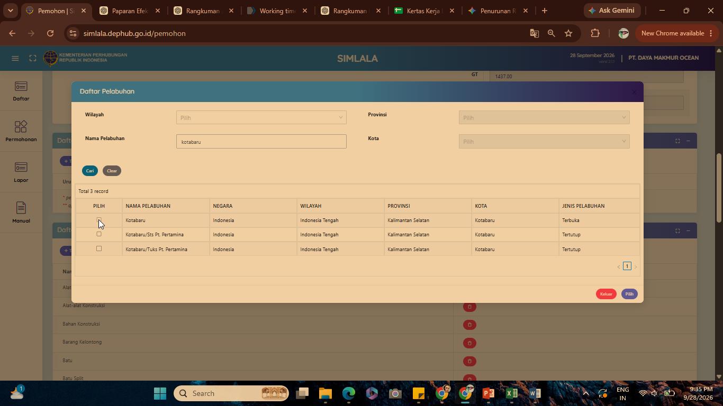Screen dimensions: 723x406
Task: Bookmark this page with star icon
Action: coord(568,33)
